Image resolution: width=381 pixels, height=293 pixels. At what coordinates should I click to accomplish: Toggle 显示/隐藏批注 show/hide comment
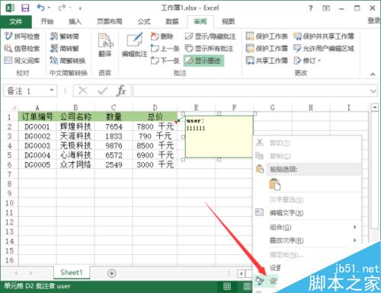tap(210, 36)
